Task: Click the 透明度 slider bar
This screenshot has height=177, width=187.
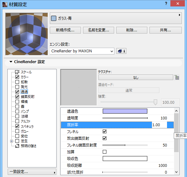Action: 125,118
